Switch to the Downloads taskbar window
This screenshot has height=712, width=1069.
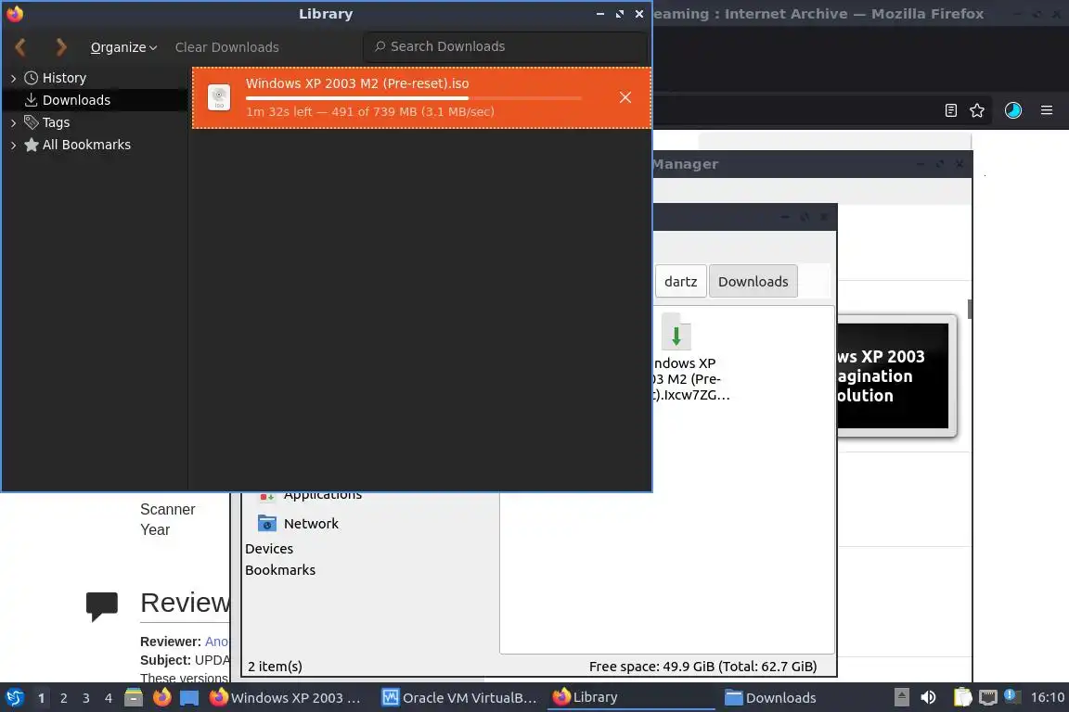pyautogui.click(x=770, y=698)
